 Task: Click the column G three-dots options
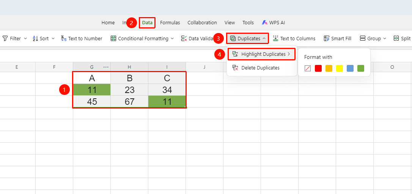(106, 67)
